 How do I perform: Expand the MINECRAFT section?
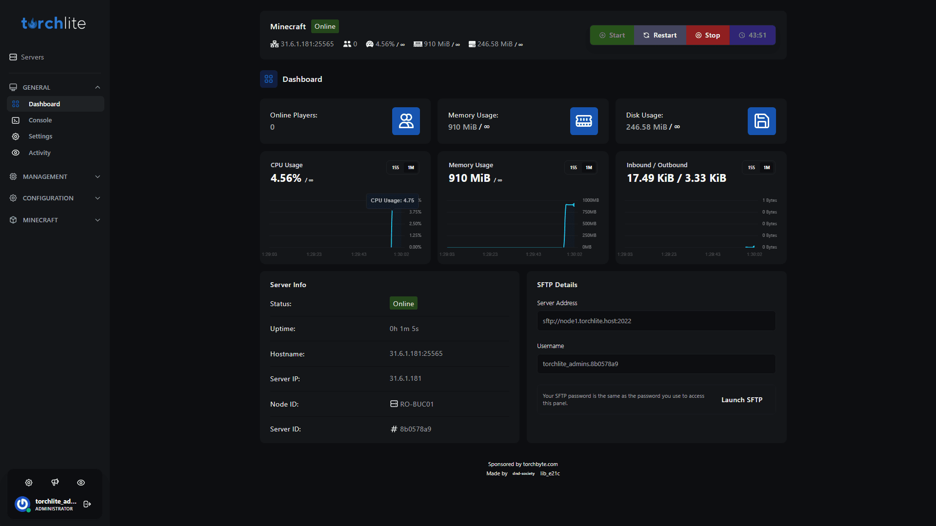click(x=55, y=220)
